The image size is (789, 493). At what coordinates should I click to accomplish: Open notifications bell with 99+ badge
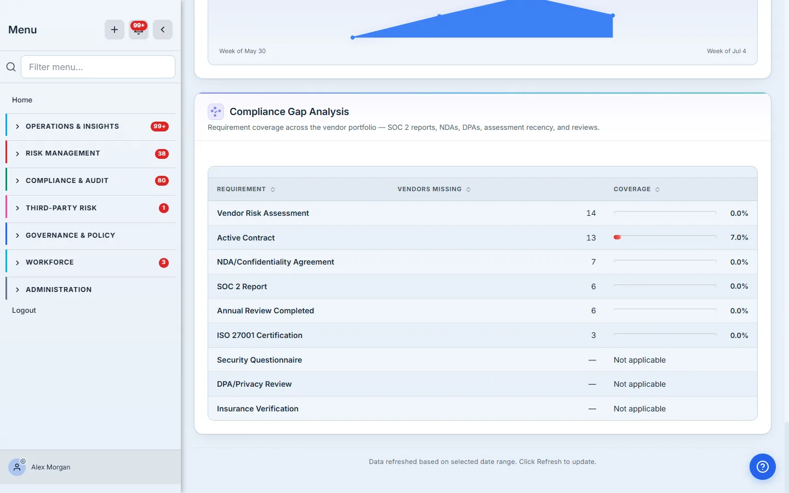point(139,30)
